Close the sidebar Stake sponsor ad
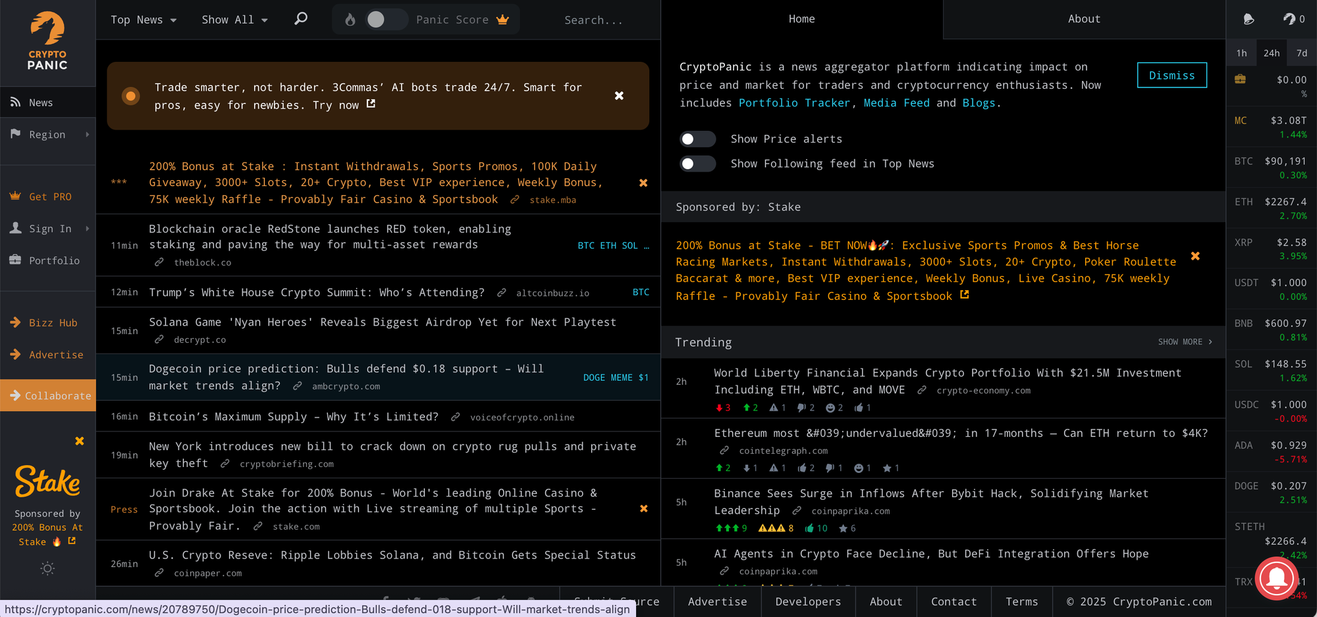This screenshot has height=617, width=1317. (80, 441)
